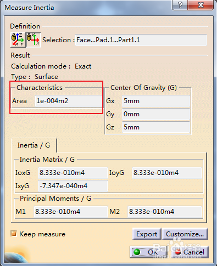Close the Measure Inertia dialog
Image resolution: width=217 pixels, height=266 pixels.
[x=201, y=5]
